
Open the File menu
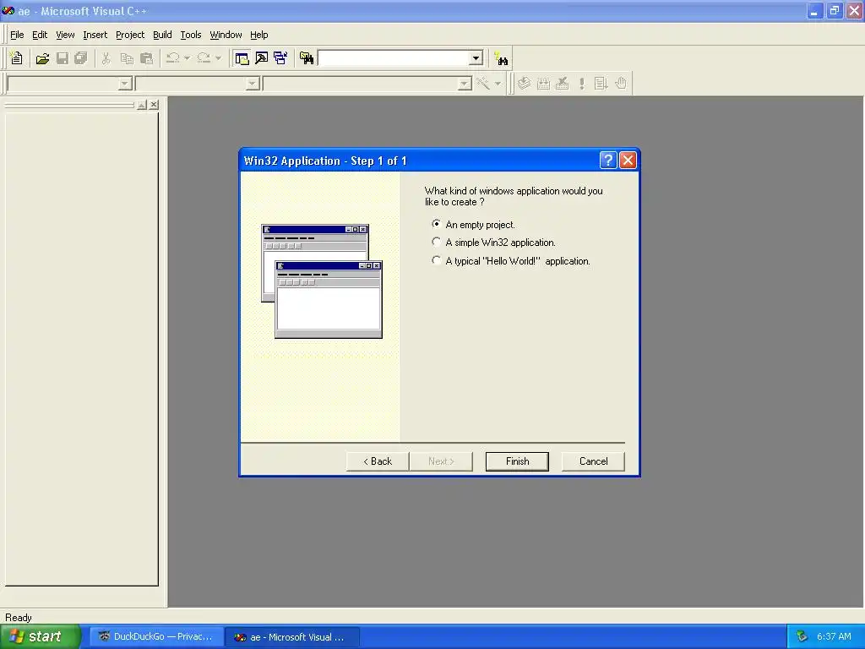17,35
